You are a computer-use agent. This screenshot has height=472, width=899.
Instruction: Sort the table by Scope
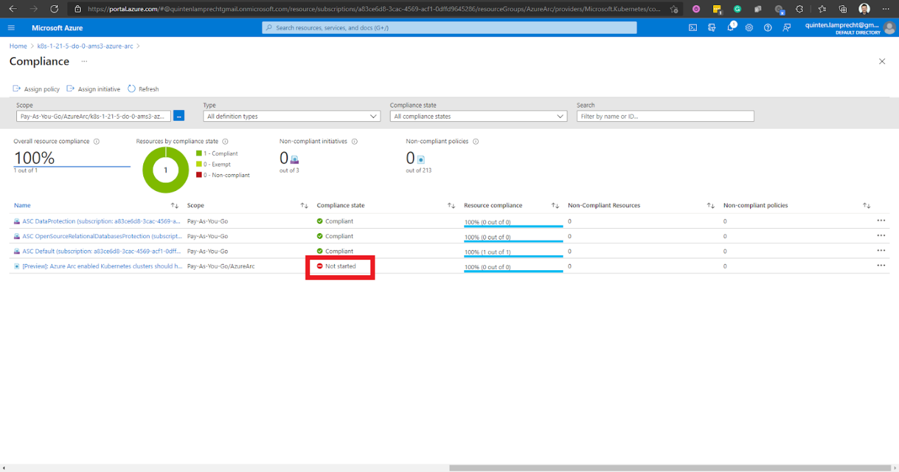pos(304,206)
